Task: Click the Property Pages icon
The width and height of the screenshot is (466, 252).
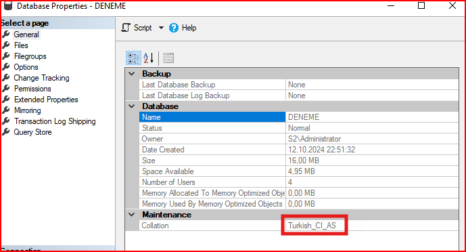Action: (168, 58)
